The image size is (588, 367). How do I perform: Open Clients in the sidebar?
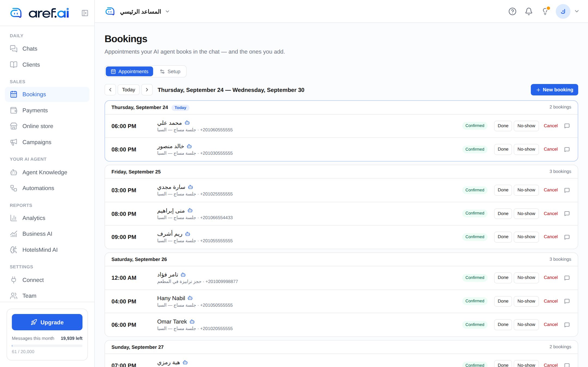tap(47, 65)
